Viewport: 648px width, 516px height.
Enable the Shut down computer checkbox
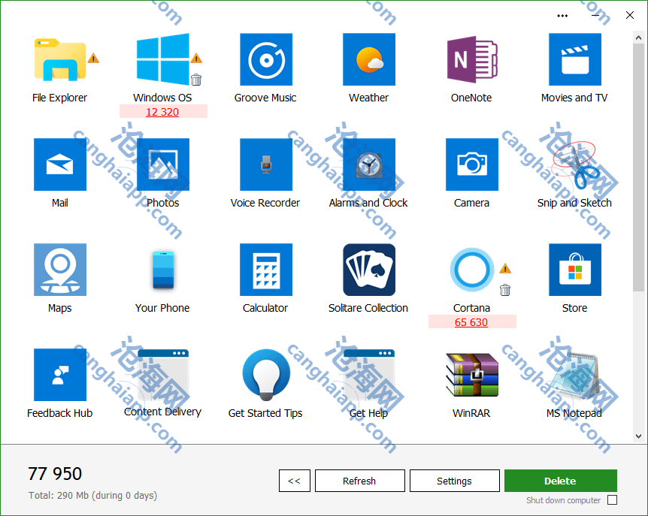tap(612, 500)
